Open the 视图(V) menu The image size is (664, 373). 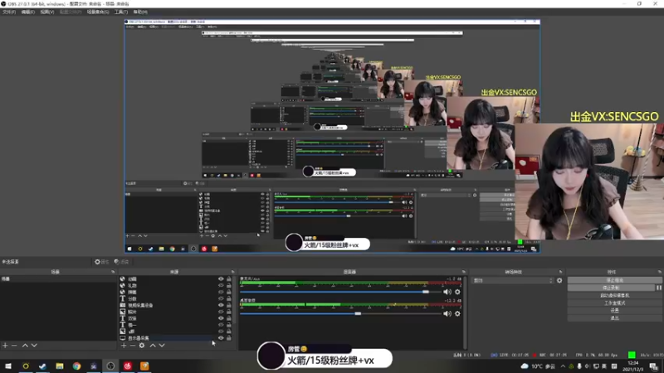click(x=47, y=12)
